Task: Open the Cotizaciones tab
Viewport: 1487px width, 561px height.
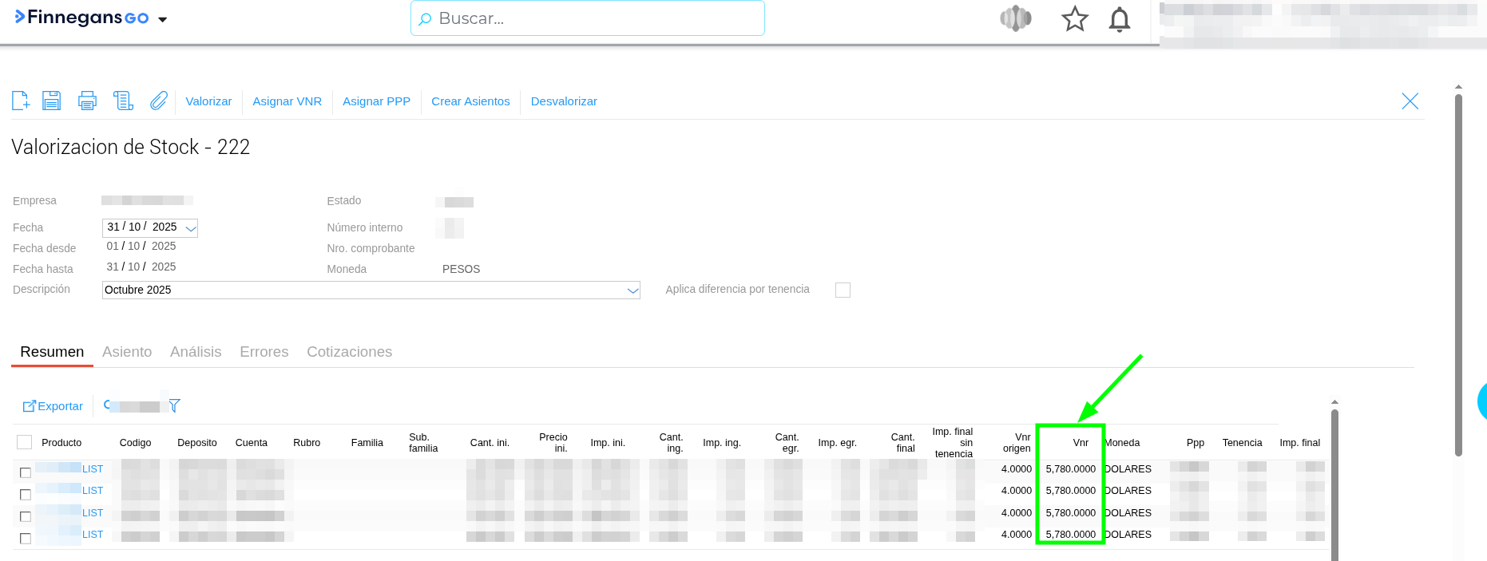Action: pos(349,352)
